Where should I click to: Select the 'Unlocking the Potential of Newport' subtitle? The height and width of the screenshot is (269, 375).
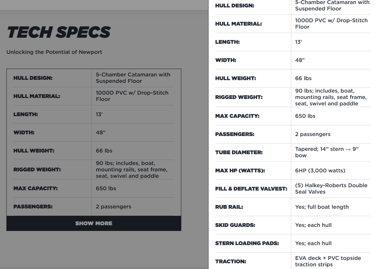[54, 52]
